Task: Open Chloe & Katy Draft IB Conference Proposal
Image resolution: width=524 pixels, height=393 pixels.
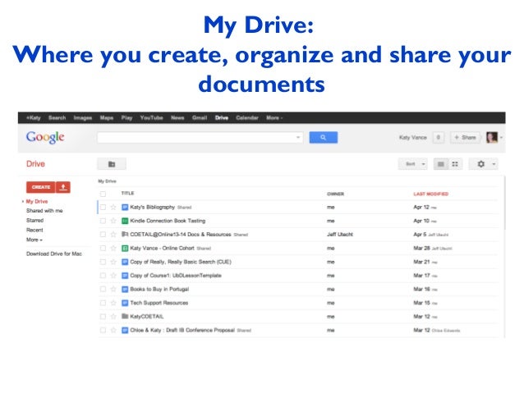Action: click(x=182, y=330)
